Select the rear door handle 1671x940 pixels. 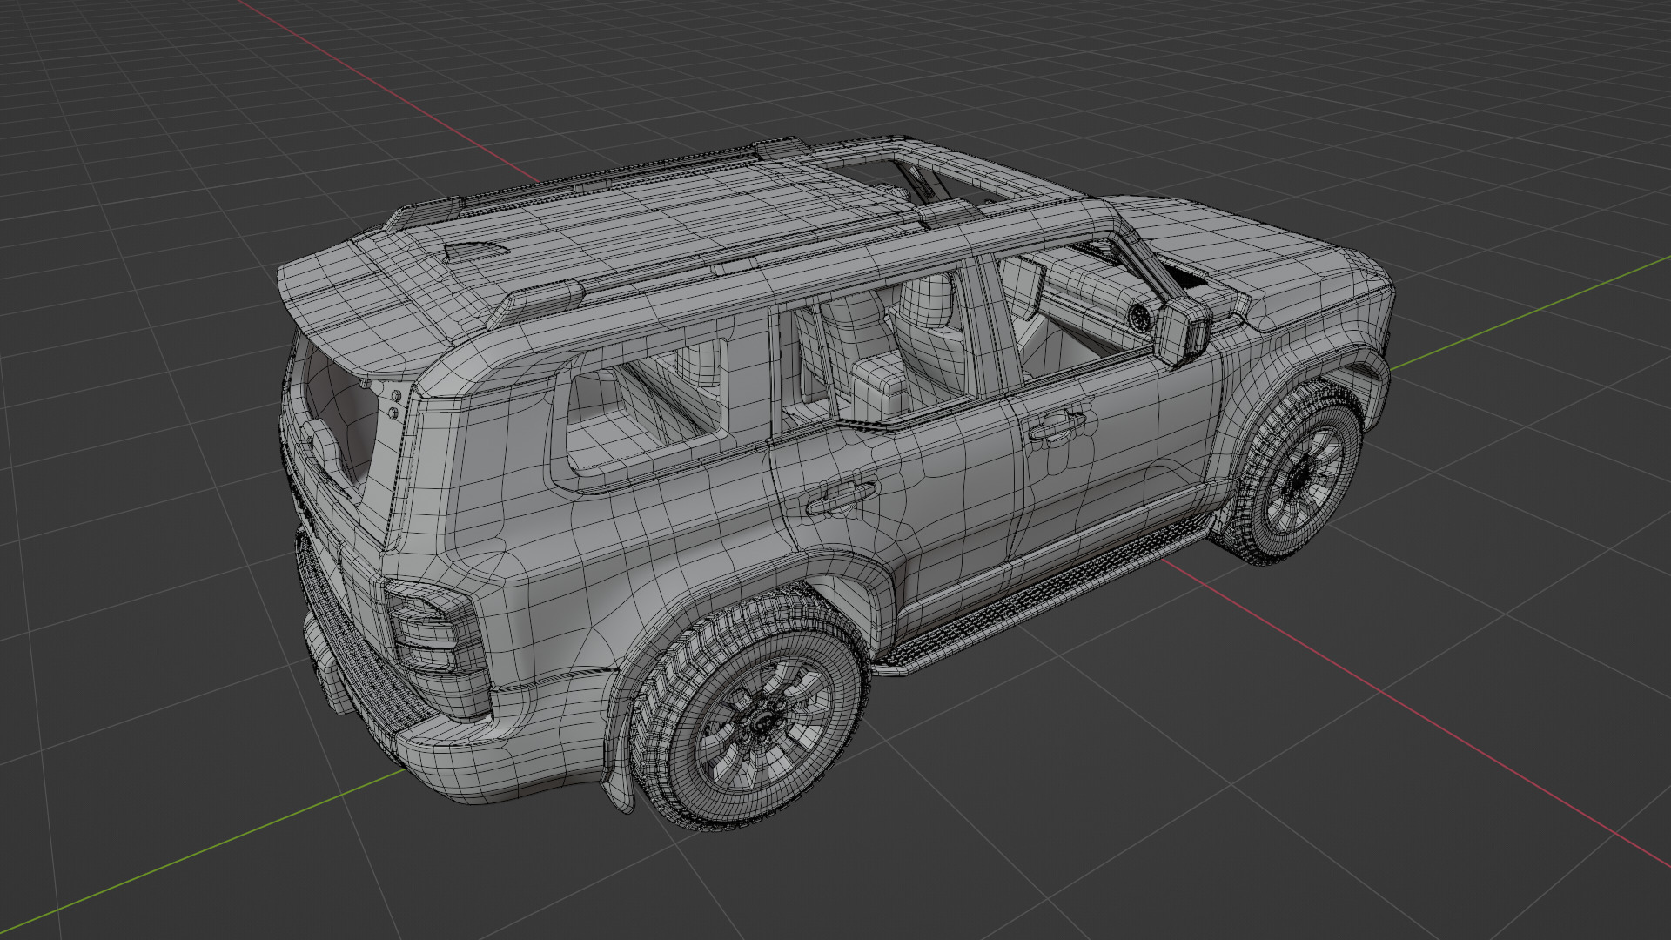[x=840, y=499]
